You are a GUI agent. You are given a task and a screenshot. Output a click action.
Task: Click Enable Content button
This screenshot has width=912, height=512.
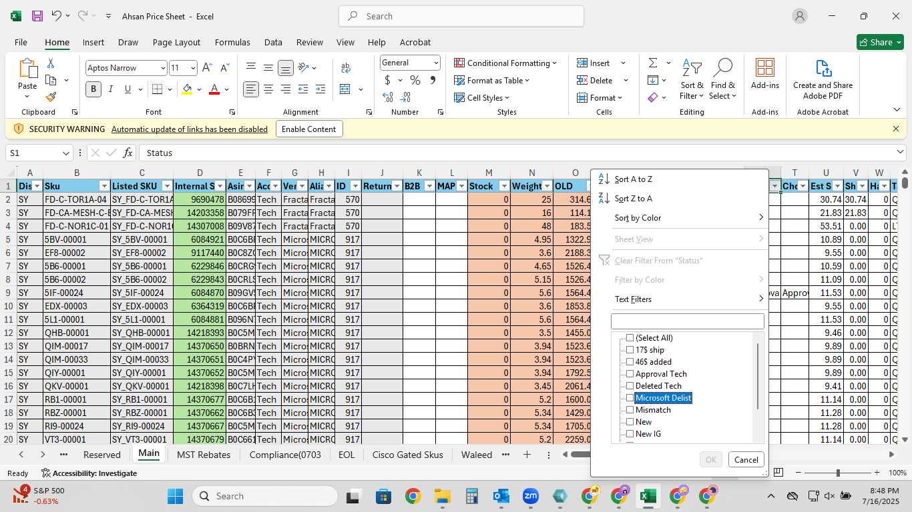[x=309, y=129]
